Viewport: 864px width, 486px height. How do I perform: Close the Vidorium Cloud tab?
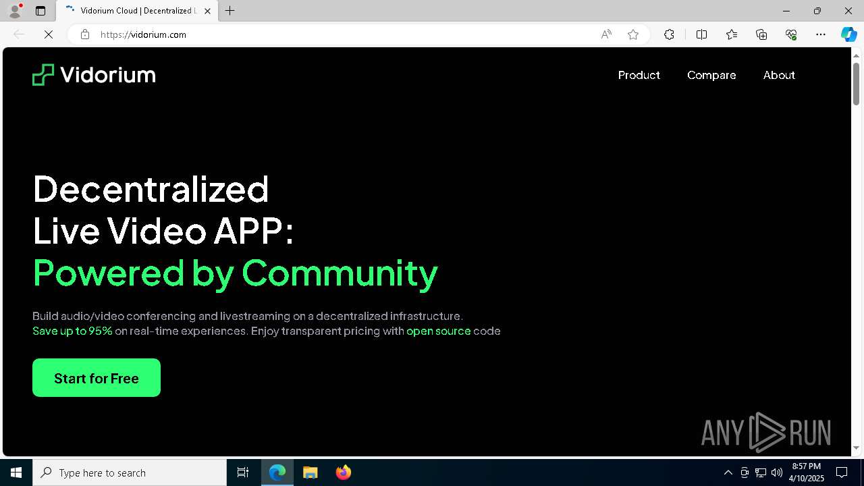click(207, 11)
